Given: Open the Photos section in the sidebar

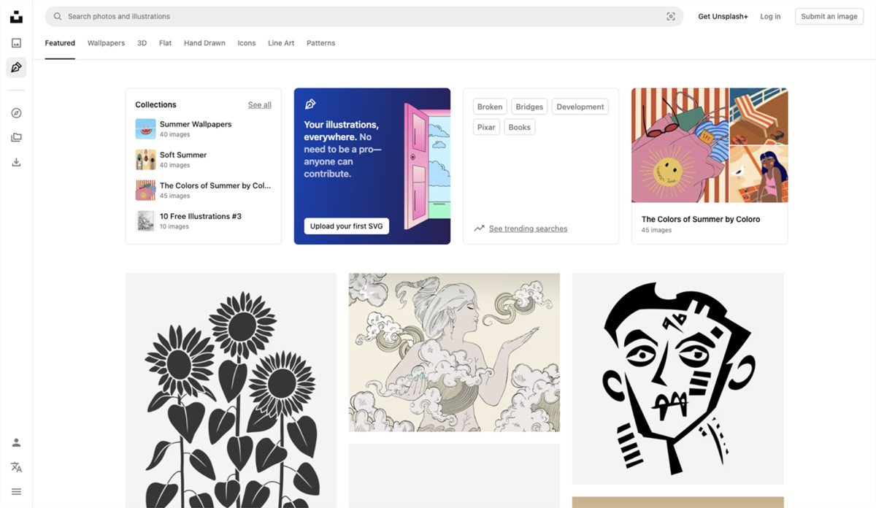Looking at the screenshot, I should pyautogui.click(x=16, y=43).
